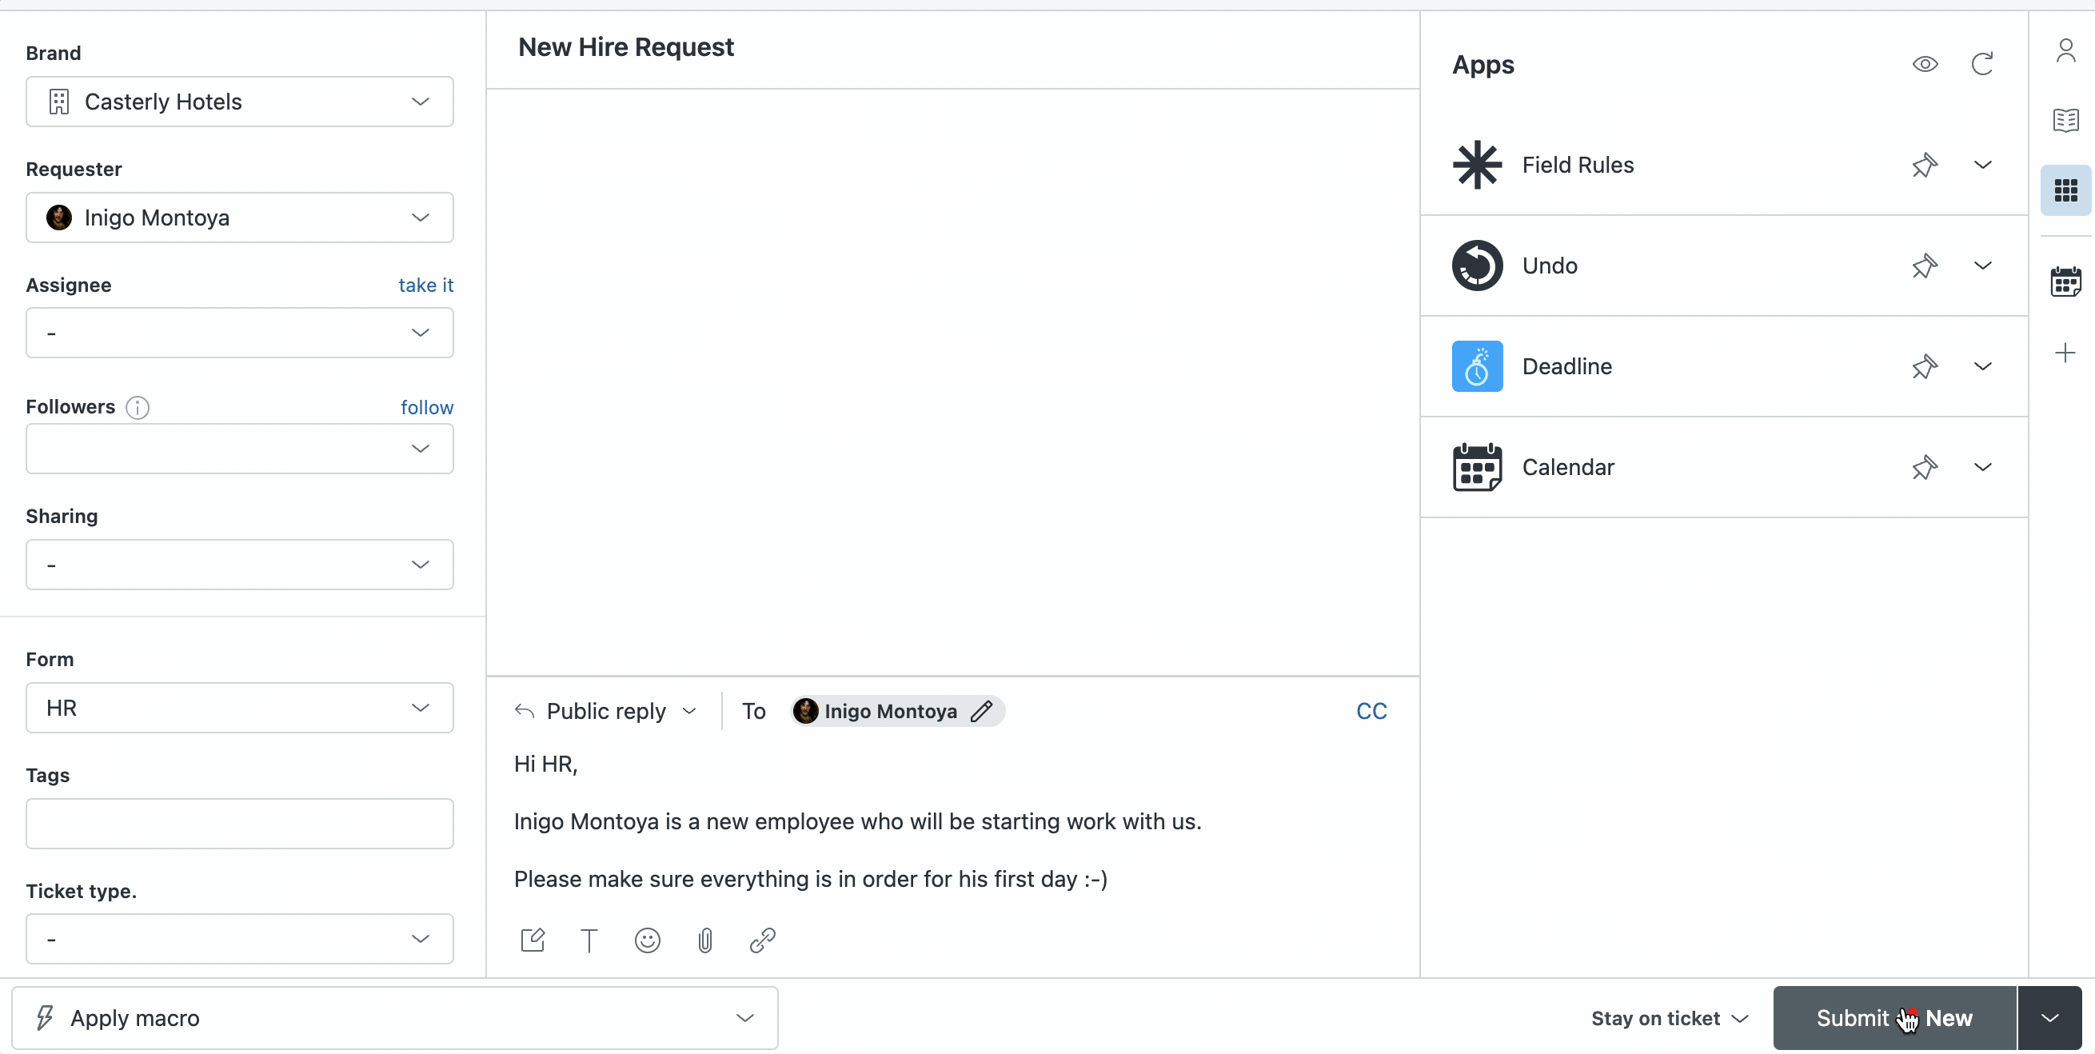Click the brand building icon

point(59,102)
